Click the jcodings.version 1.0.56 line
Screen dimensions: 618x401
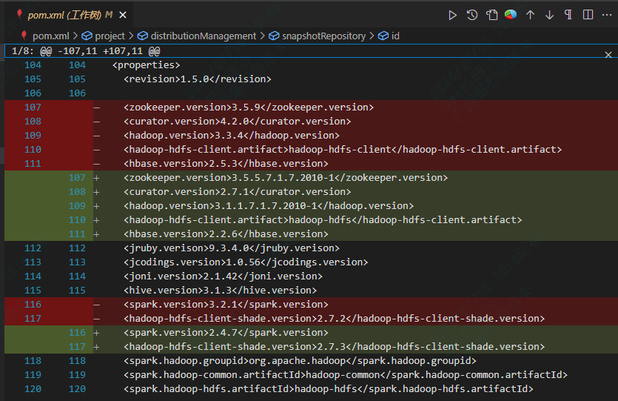point(246,262)
